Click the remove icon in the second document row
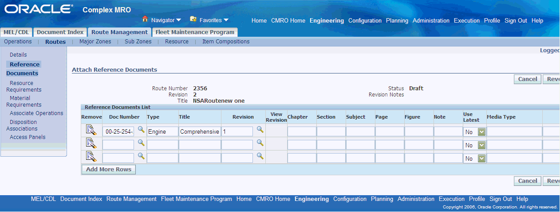560x212 pixels. [91, 143]
